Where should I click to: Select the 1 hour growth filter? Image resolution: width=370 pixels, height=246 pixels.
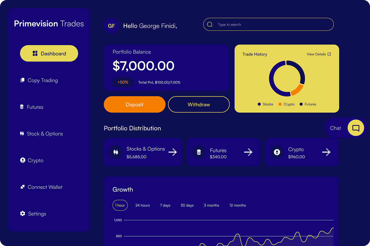coord(120,205)
